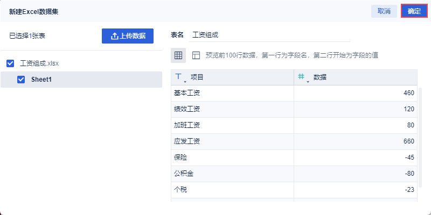Uncheck the 工资组成.xlsx file checkbox

[10, 63]
